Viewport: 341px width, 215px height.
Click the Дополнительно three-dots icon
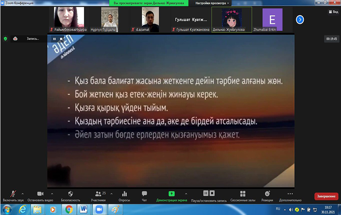click(290, 194)
